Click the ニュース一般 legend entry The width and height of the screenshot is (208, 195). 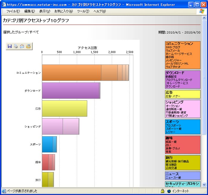(x=173, y=178)
